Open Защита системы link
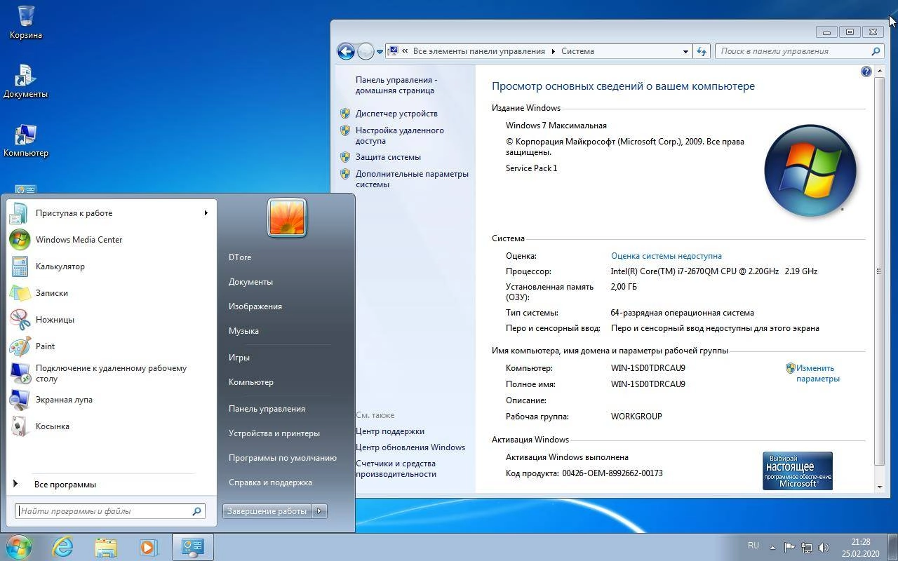This screenshot has width=898, height=561. click(x=388, y=157)
